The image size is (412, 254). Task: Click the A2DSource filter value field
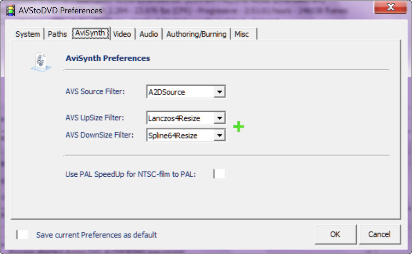click(x=180, y=92)
